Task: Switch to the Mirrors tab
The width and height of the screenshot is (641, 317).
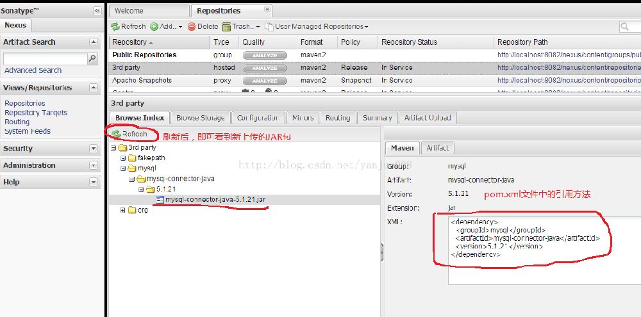Action: [303, 118]
